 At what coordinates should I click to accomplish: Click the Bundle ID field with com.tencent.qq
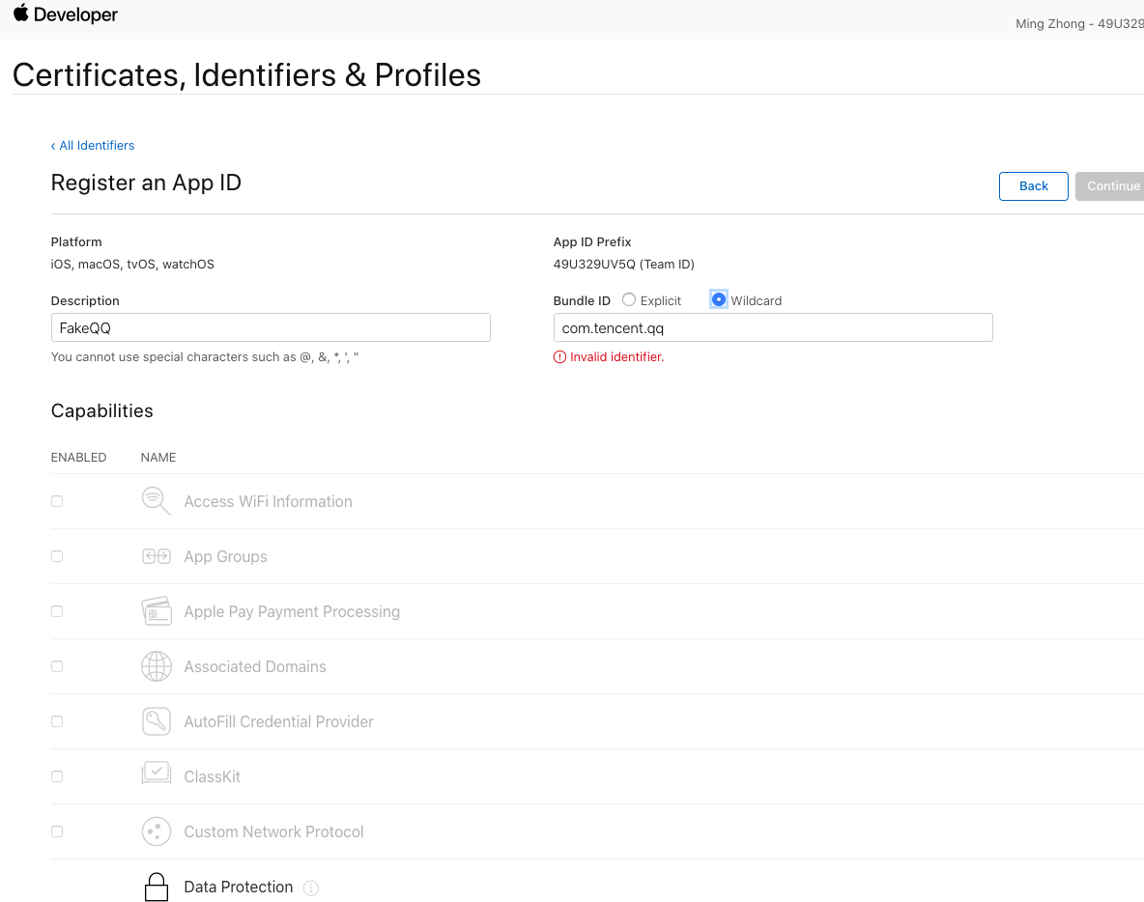(x=773, y=327)
